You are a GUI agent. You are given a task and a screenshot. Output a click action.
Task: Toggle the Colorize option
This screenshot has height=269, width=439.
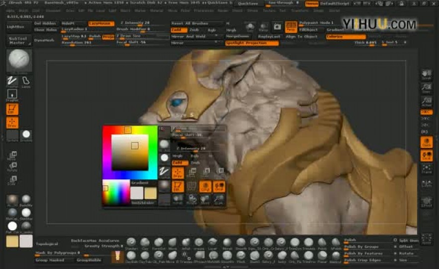click(x=346, y=36)
